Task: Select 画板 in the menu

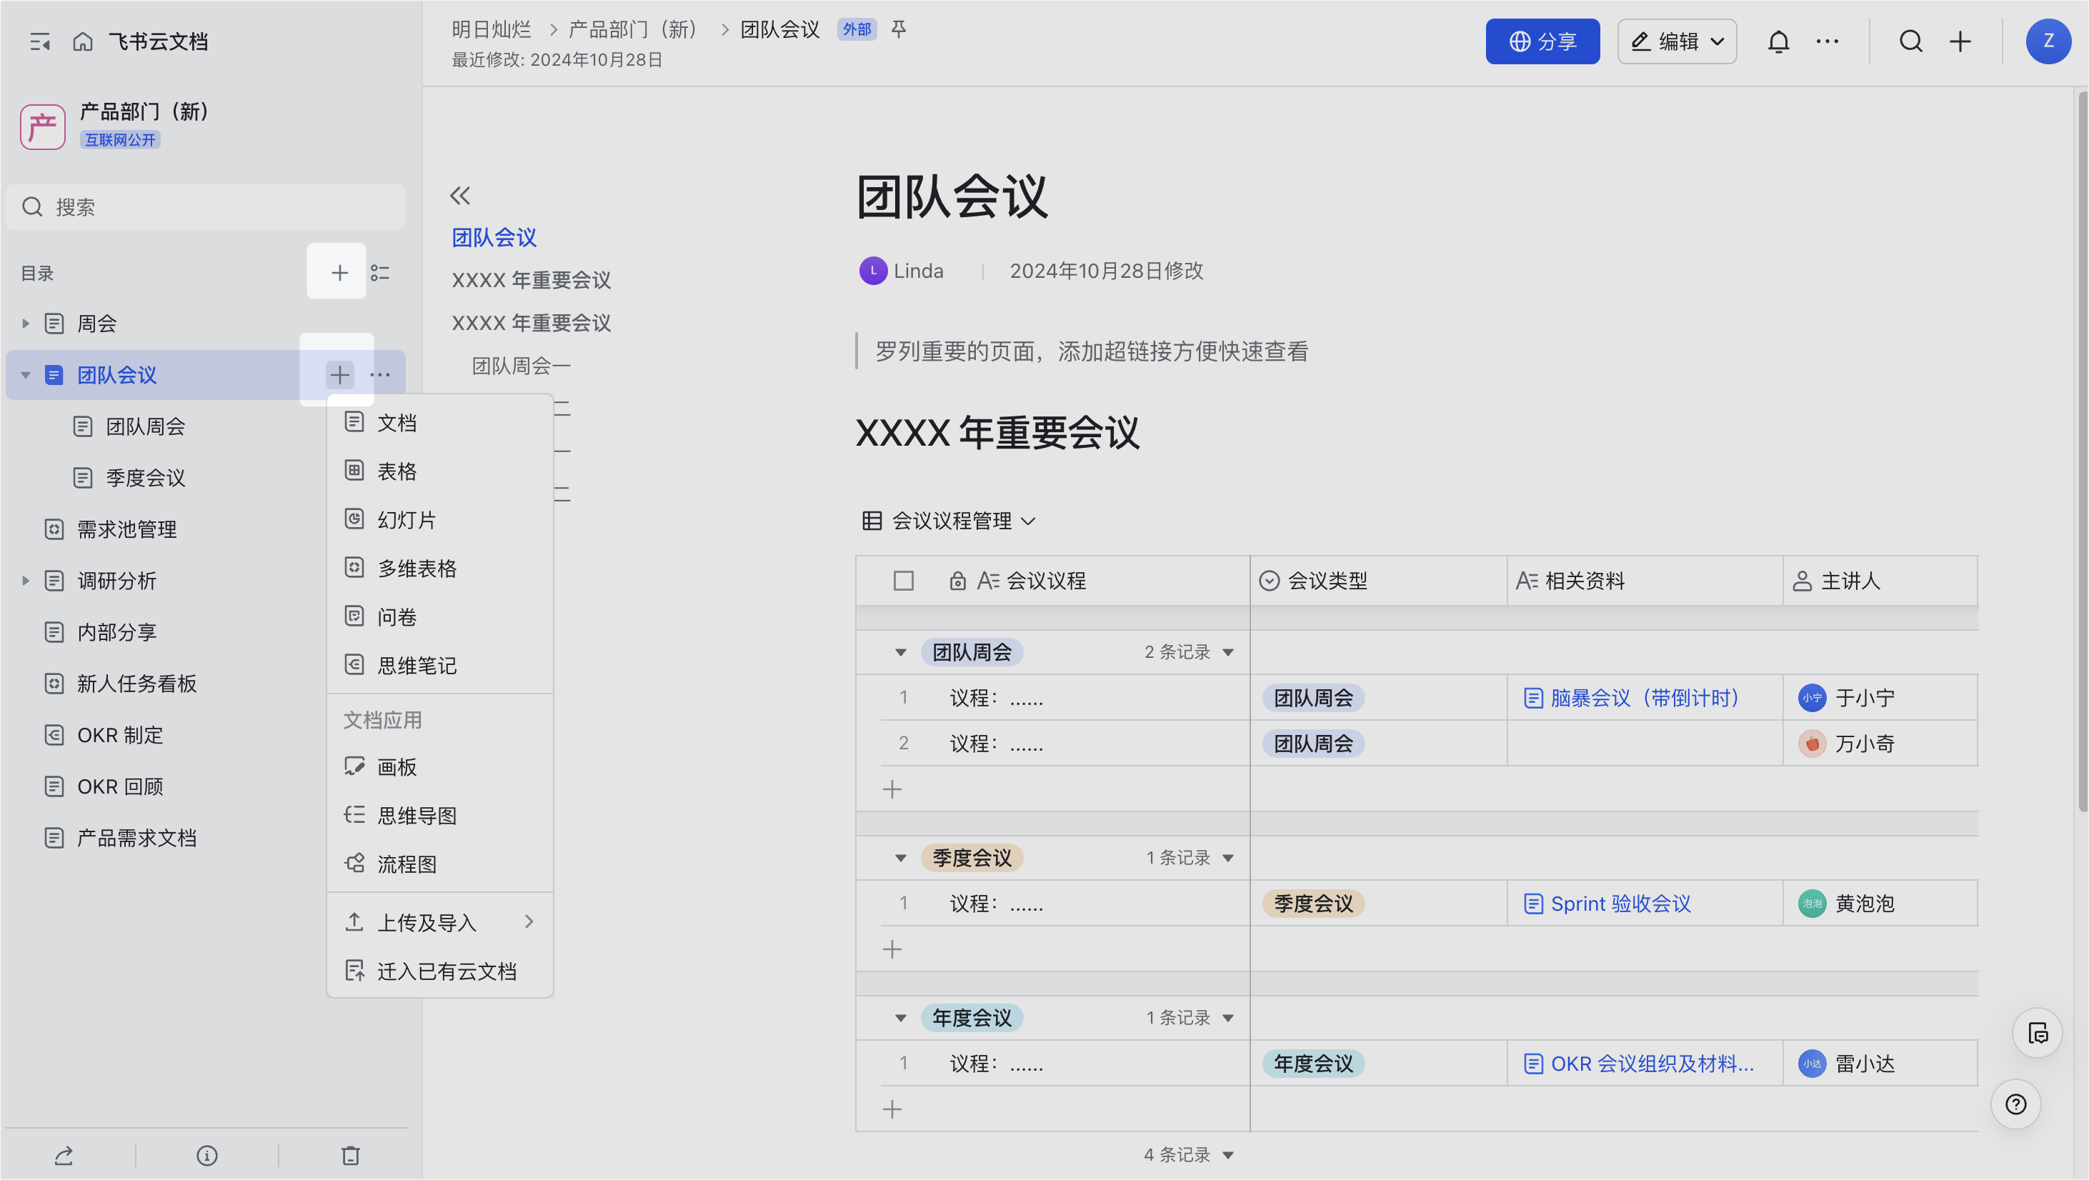Action: 440,767
